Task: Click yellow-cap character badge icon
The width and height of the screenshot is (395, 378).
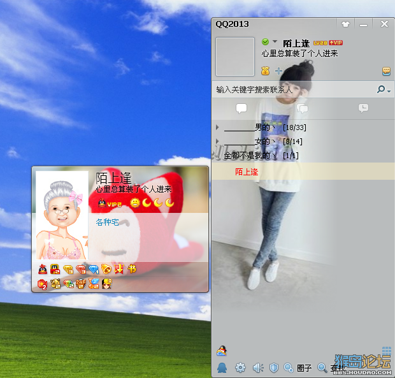Action: (x=106, y=284)
